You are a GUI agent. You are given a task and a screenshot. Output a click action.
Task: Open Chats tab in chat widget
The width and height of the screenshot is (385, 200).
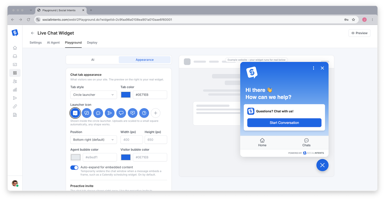coord(306,143)
